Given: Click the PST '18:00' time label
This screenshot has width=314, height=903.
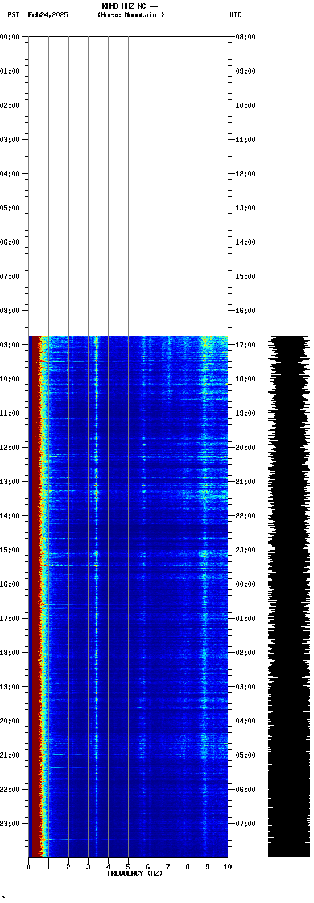Looking at the screenshot, I should (10, 653).
